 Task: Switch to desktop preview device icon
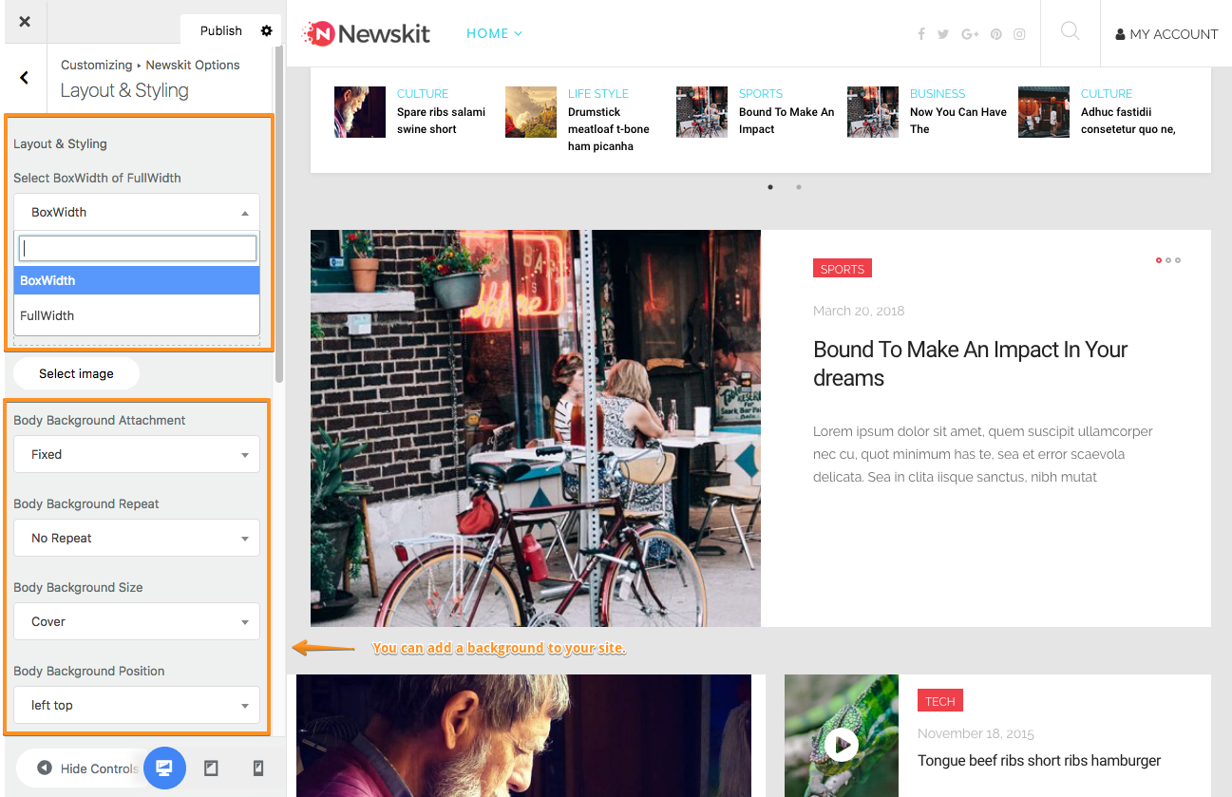point(164,768)
